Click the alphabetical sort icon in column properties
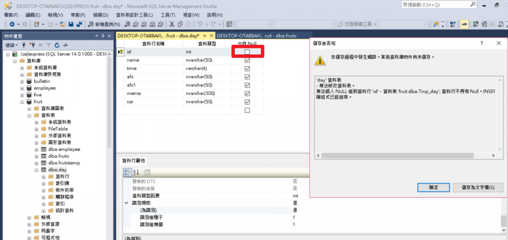The image size is (508, 240). click(135, 172)
